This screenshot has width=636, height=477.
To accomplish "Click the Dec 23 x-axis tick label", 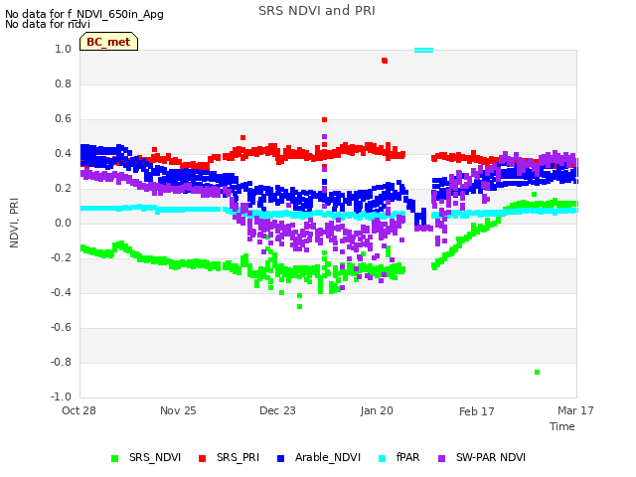I will click(x=277, y=410).
